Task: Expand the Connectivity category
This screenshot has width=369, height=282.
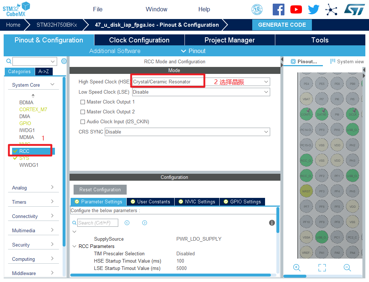Action: pos(33,216)
